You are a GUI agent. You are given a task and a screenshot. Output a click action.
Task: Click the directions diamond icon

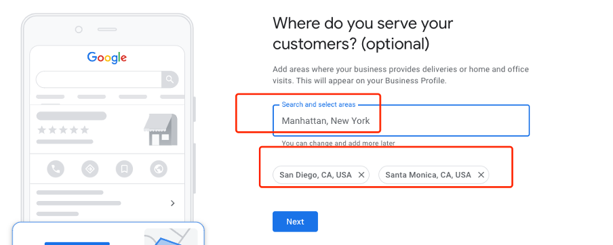click(90, 169)
